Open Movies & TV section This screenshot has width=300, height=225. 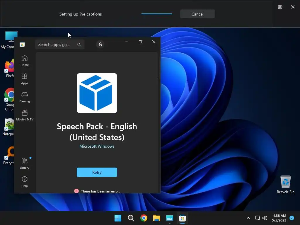[25, 115]
